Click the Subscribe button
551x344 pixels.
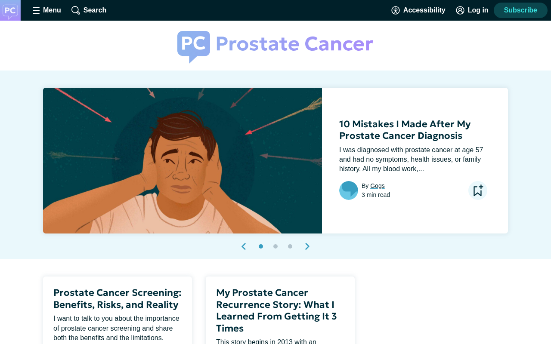click(520, 10)
